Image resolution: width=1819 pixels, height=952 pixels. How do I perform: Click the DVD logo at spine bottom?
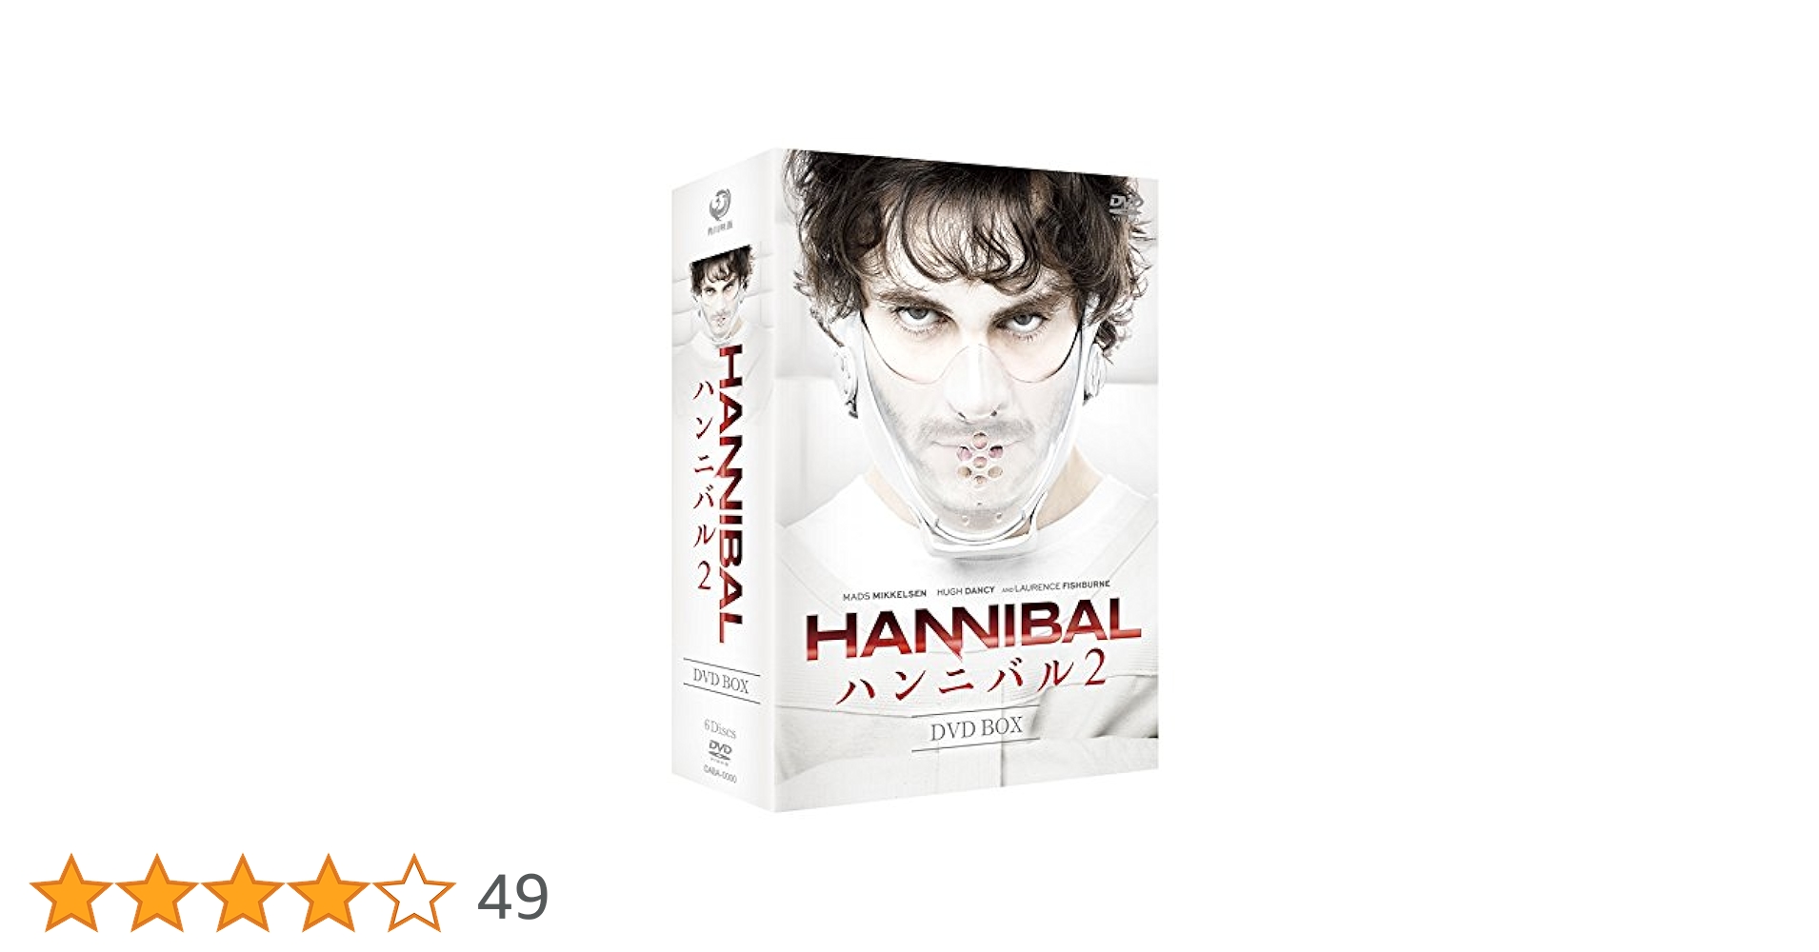tap(720, 754)
